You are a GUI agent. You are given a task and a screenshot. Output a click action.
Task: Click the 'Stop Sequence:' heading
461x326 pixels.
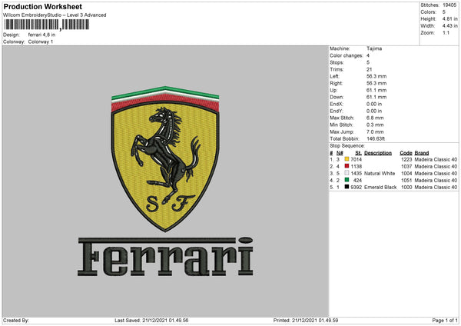[x=347, y=146]
